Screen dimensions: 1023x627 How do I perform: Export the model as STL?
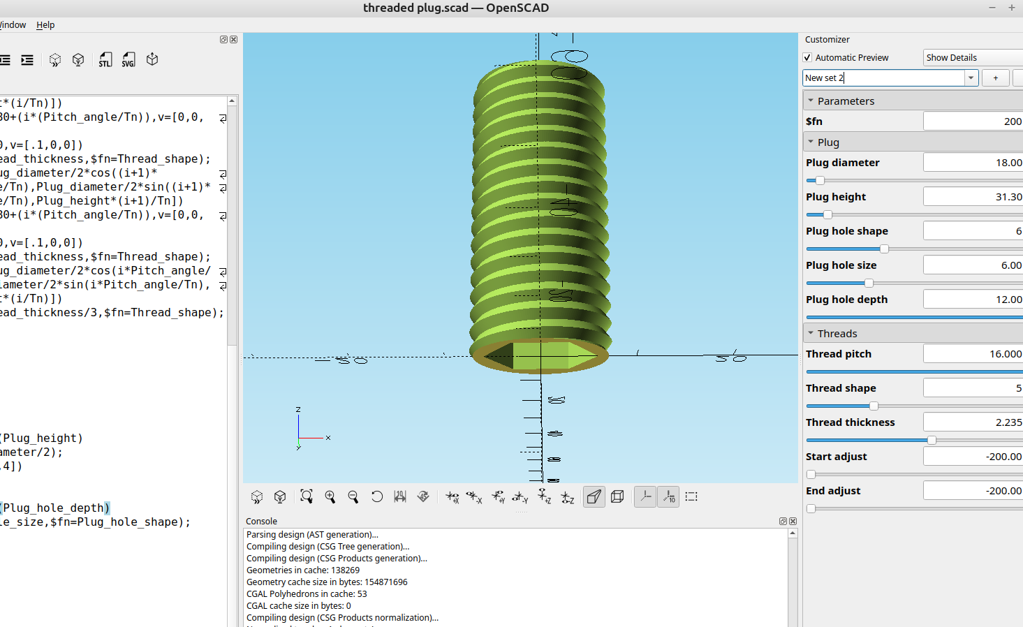pyautogui.click(x=105, y=60)
